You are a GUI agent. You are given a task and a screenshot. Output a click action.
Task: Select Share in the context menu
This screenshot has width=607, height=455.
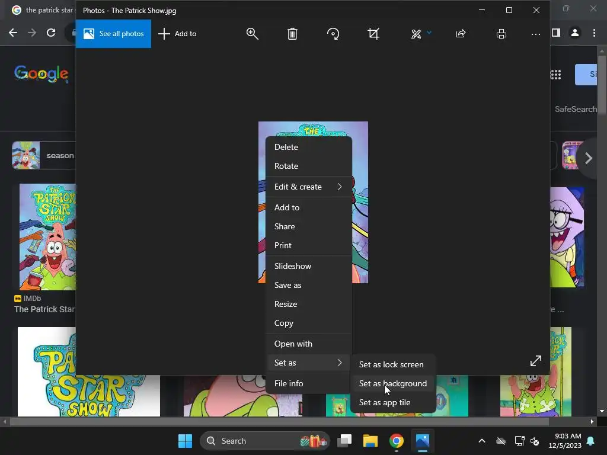(x=308, y=226)
